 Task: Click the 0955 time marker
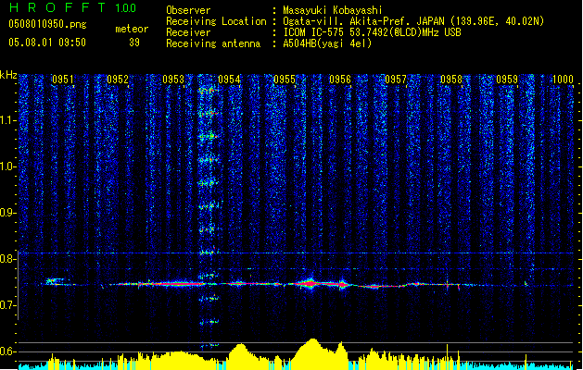coord(285,80)
